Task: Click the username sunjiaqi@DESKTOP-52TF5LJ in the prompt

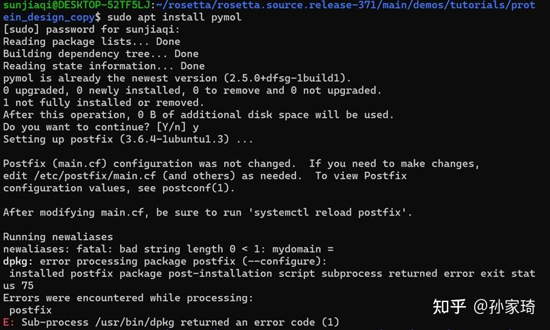Action: click(x=77, y=5)
